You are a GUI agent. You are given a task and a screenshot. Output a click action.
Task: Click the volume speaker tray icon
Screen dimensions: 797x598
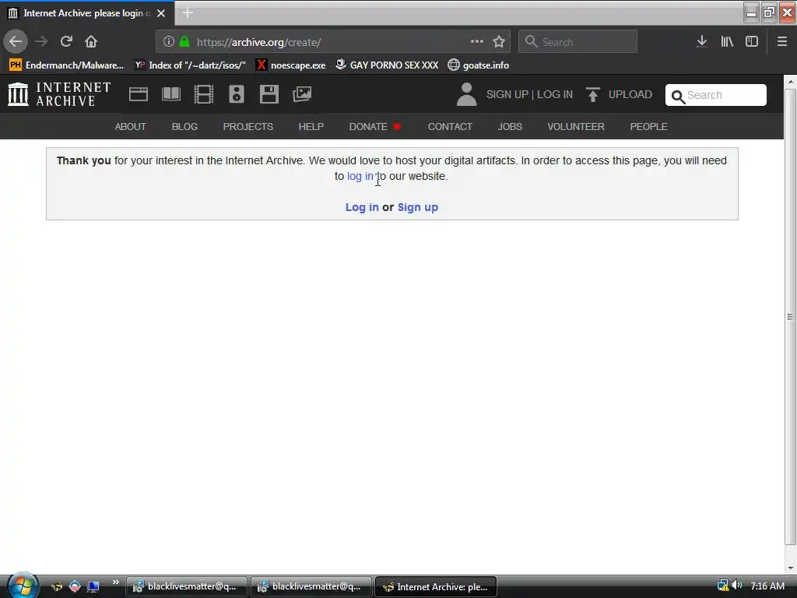click(x=737, y=586)
